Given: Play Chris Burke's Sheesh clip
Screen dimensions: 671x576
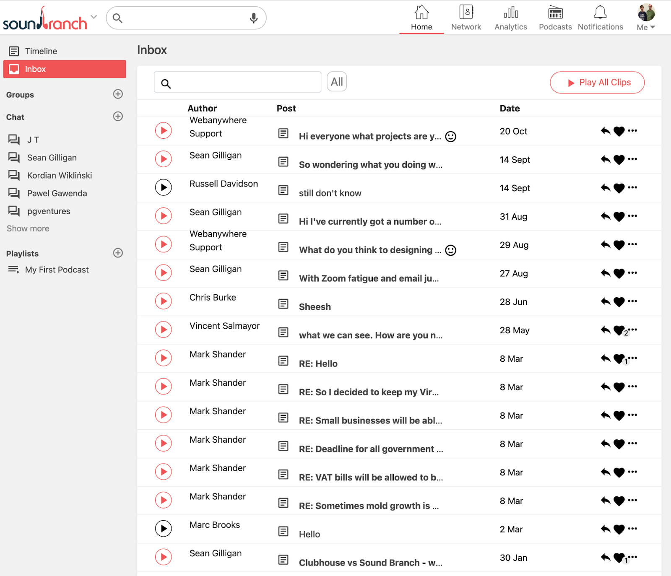Looking at the screenshot, I should click(164, 301).
